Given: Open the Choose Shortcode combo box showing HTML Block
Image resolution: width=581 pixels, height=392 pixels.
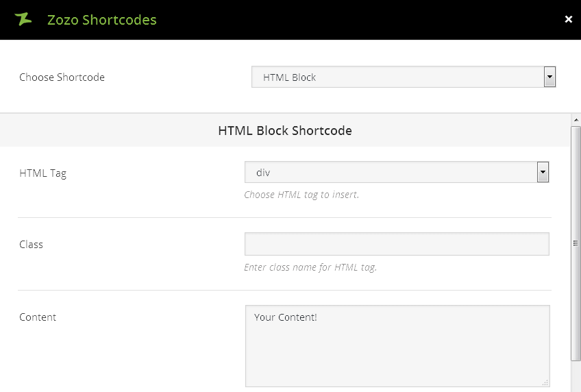Looking at the screenshot, I should (397, 77).
